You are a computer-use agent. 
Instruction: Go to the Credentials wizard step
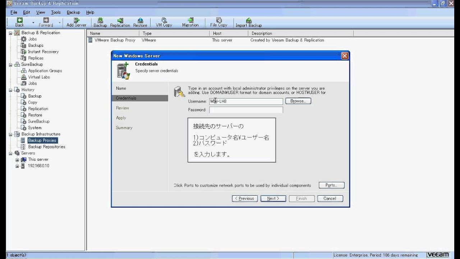pyautogui.click(x=140, y=98)
